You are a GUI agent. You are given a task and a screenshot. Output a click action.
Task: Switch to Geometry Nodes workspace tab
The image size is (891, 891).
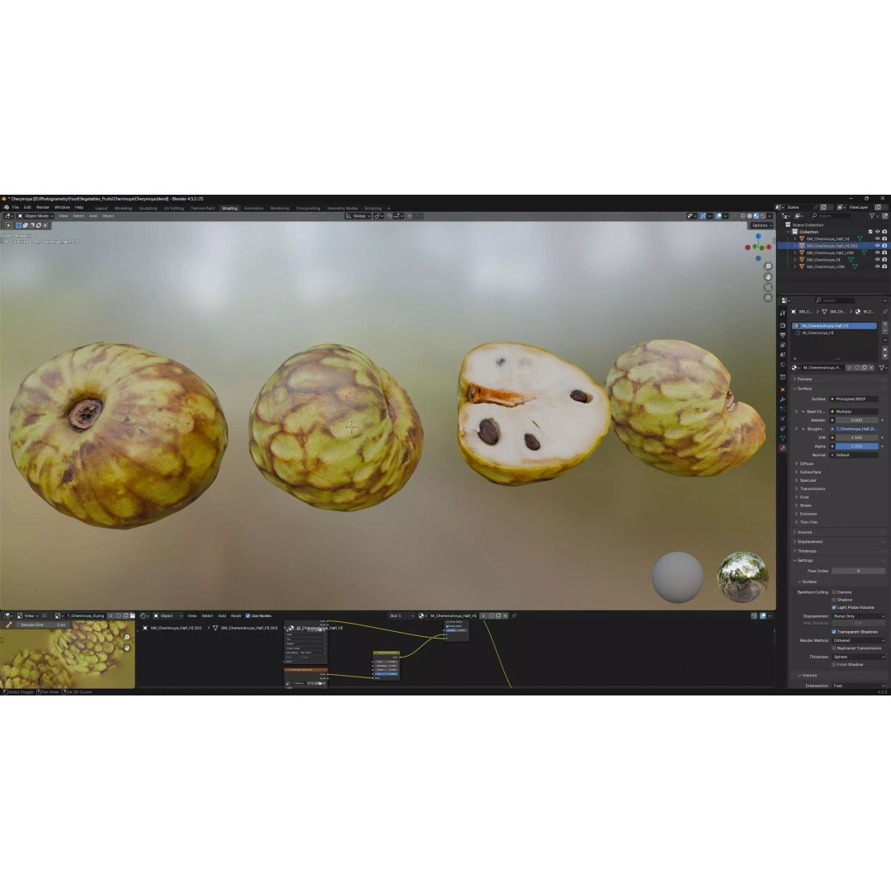[x=342, y=208]
